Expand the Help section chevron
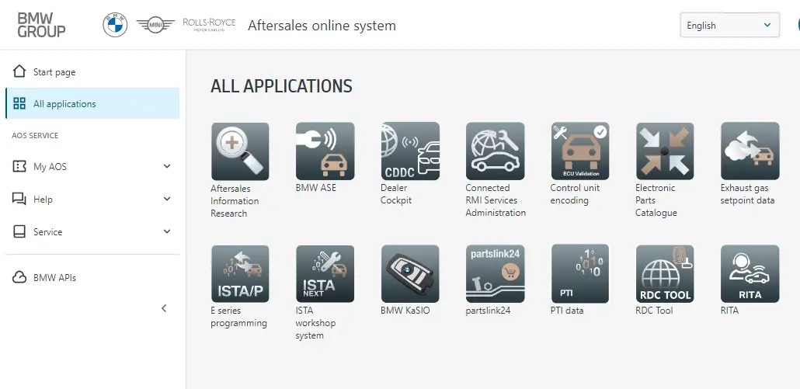The height and width of the screenshot is (389, 800). click(167, 199)
